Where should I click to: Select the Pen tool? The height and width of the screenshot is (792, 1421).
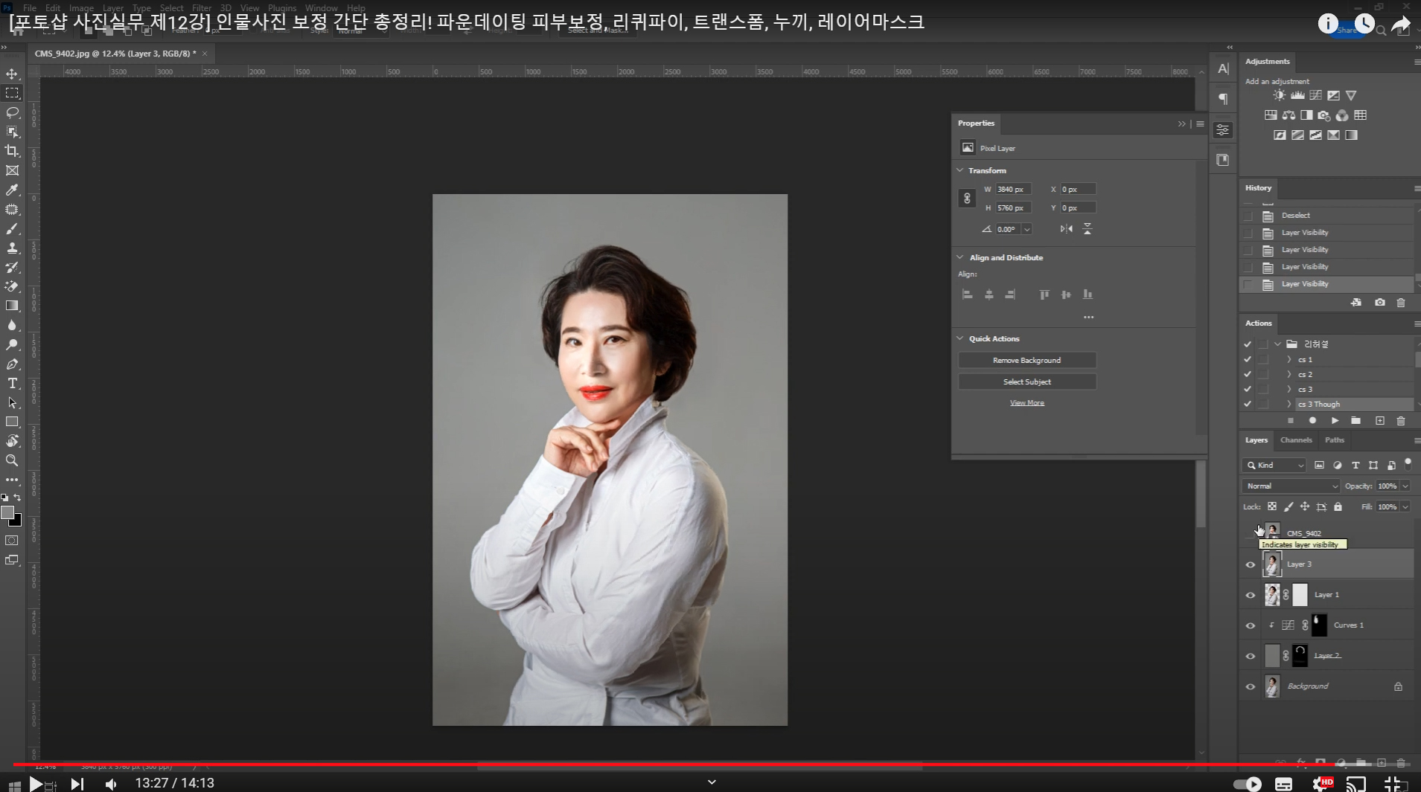click(x=12, y=364)
